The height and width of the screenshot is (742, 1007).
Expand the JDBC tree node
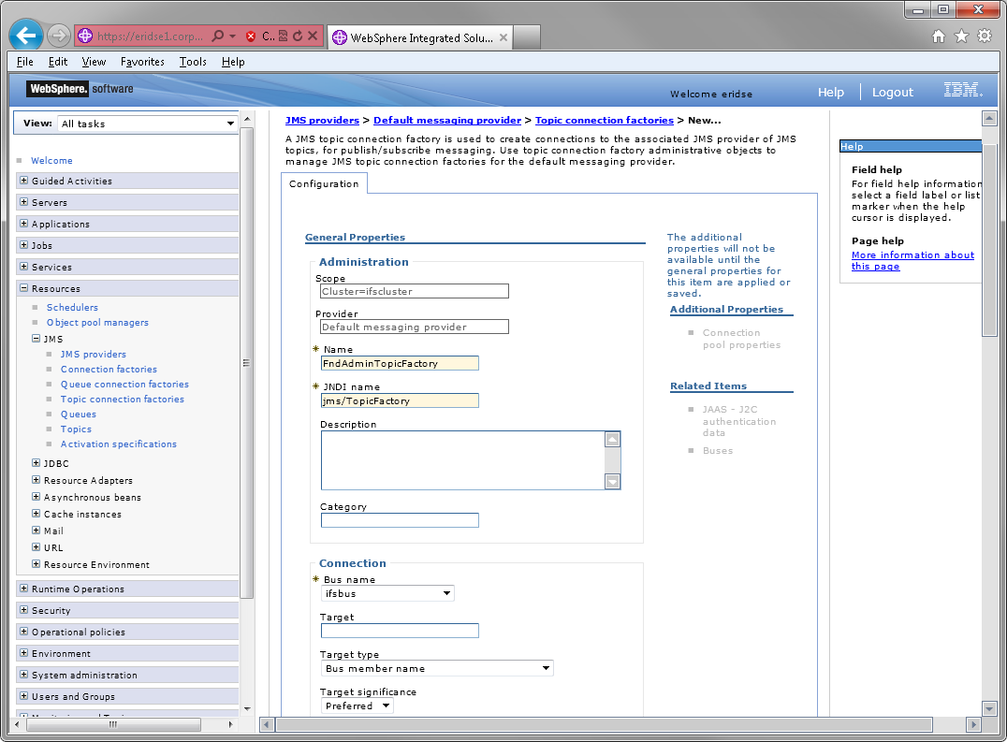(x=36, y=463)
